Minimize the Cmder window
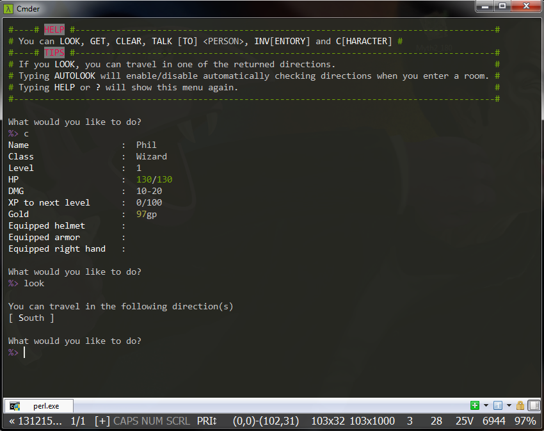This screenshot has width=544, height=431. [485, 6]
